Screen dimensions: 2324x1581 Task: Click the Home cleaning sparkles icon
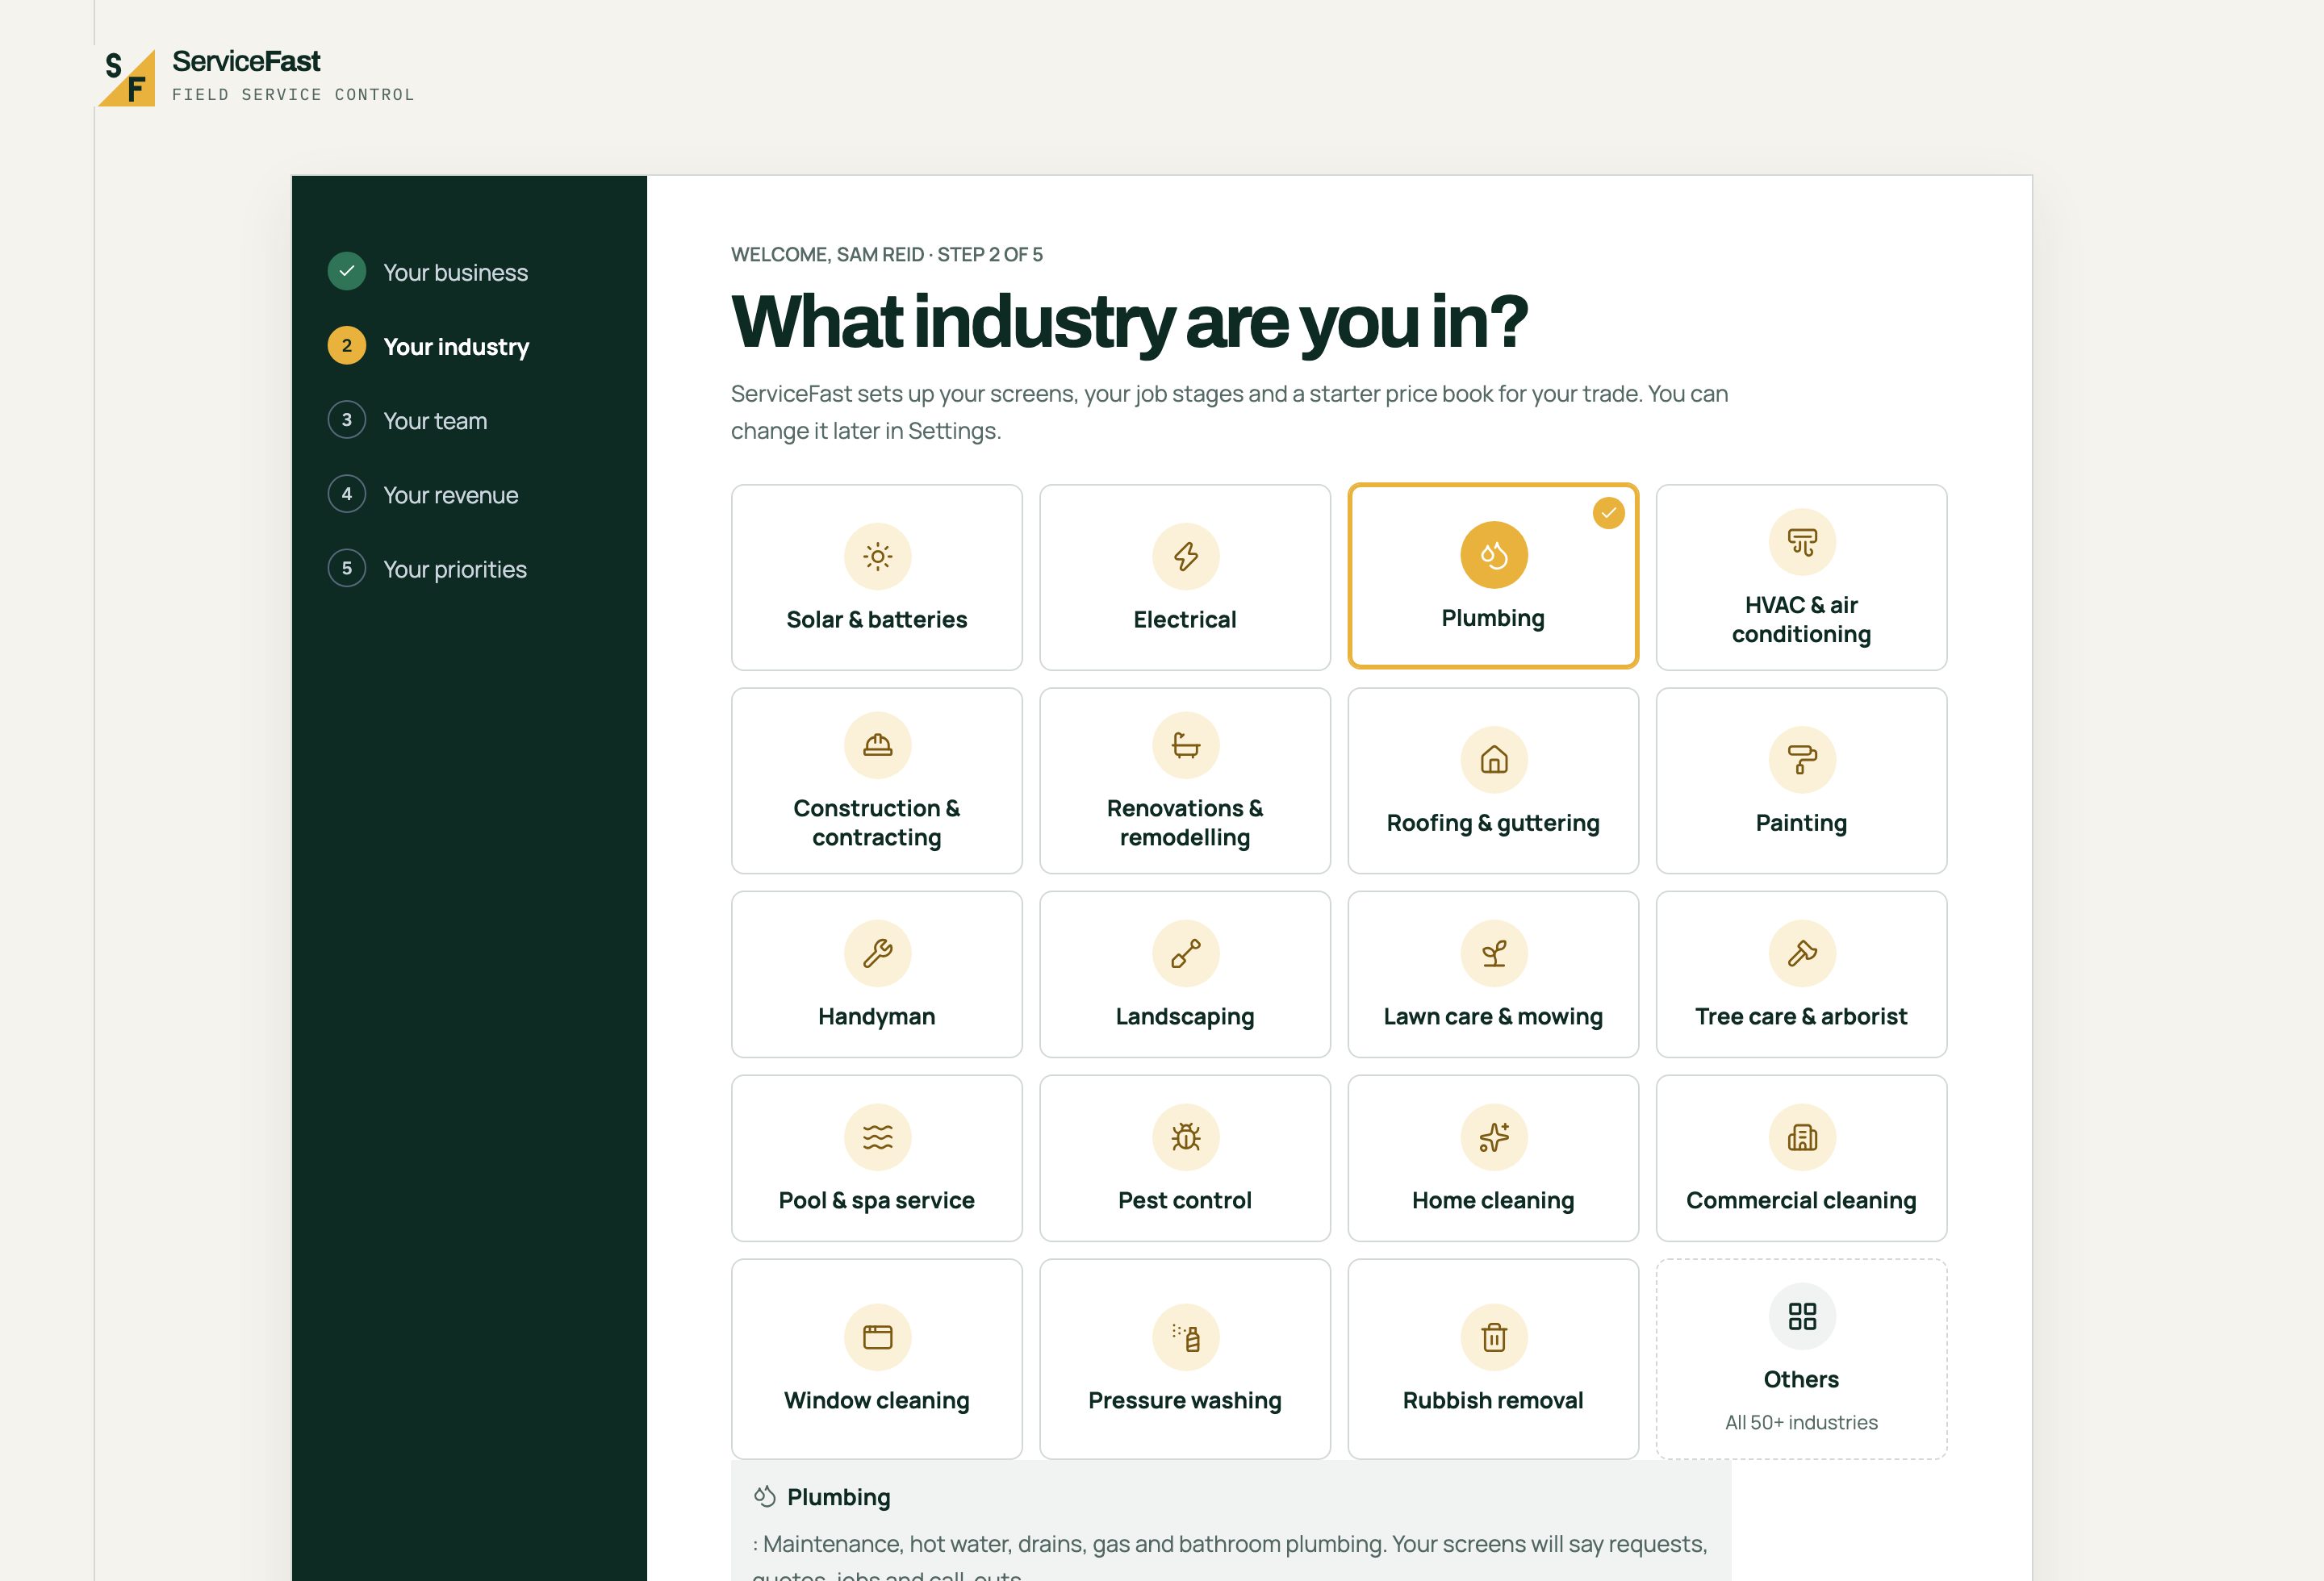(1493, 1137)
